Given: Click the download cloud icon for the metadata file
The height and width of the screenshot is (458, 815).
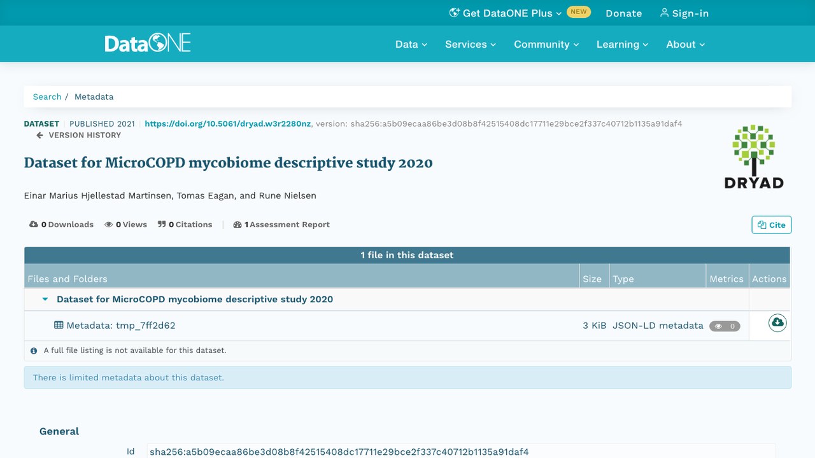Looking at the screenshot, I should (x=777, y=323).
